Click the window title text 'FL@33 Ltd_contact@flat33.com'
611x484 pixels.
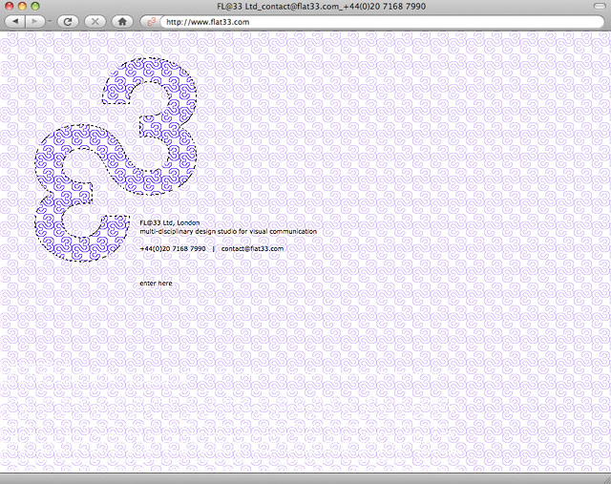pyautogui.click(x=279, y=7)
